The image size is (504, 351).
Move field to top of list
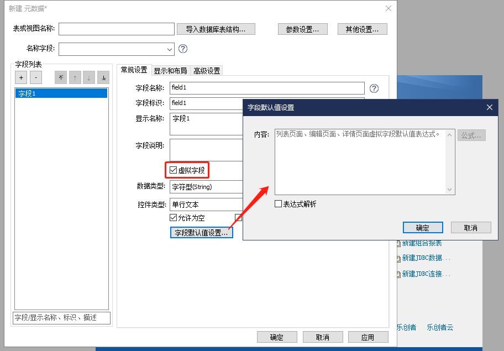60,78
